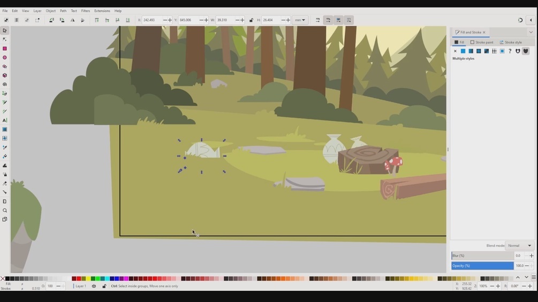538x302 pixels.
Task: Select the Pencil freehand tool
Action: (x=5, y=103)
